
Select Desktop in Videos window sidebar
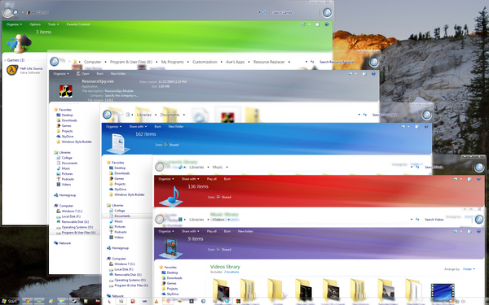coord(170,272)
